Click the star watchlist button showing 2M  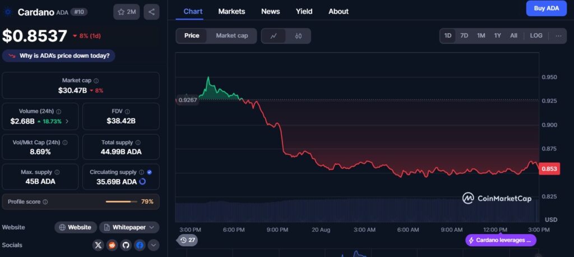click(x=126, y=12)
